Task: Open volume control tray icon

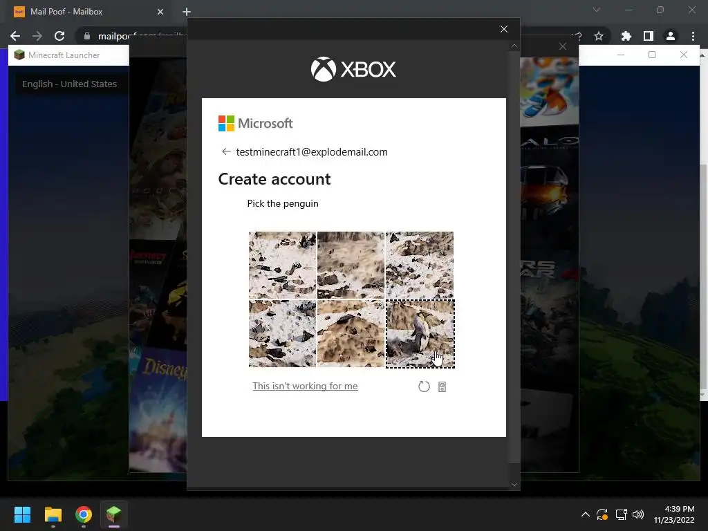Action: [638, 514]
